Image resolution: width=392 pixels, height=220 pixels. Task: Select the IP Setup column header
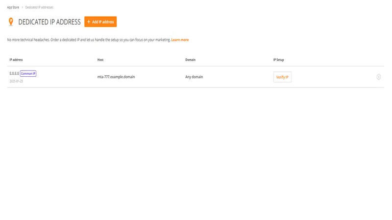coord(278,60)
